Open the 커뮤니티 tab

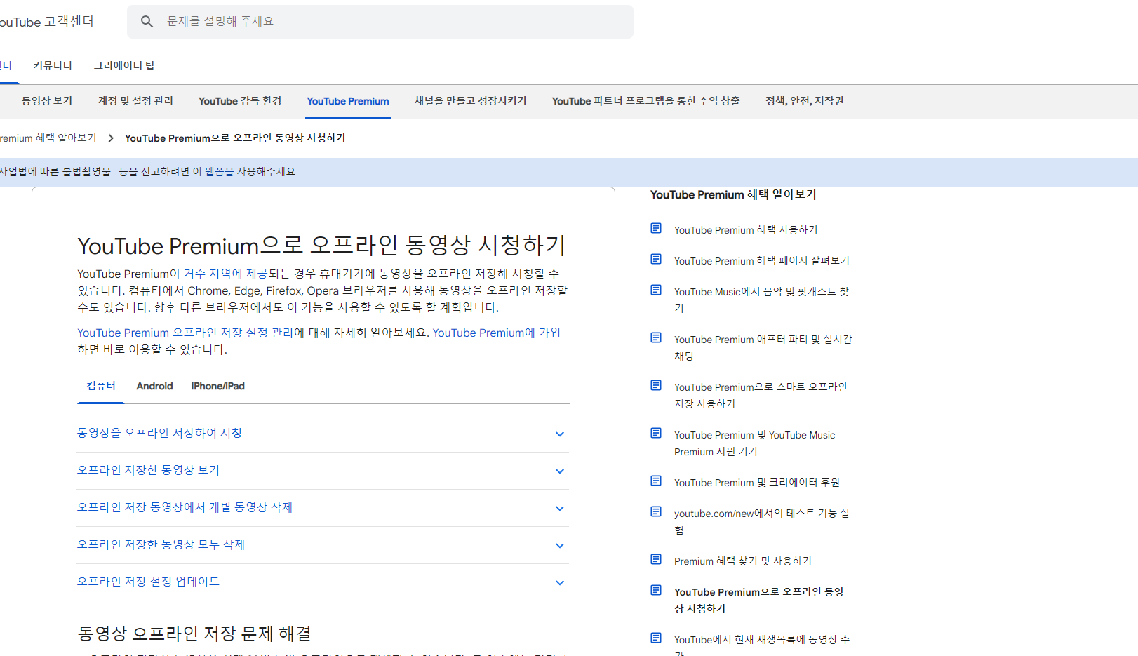click(53, 65)
